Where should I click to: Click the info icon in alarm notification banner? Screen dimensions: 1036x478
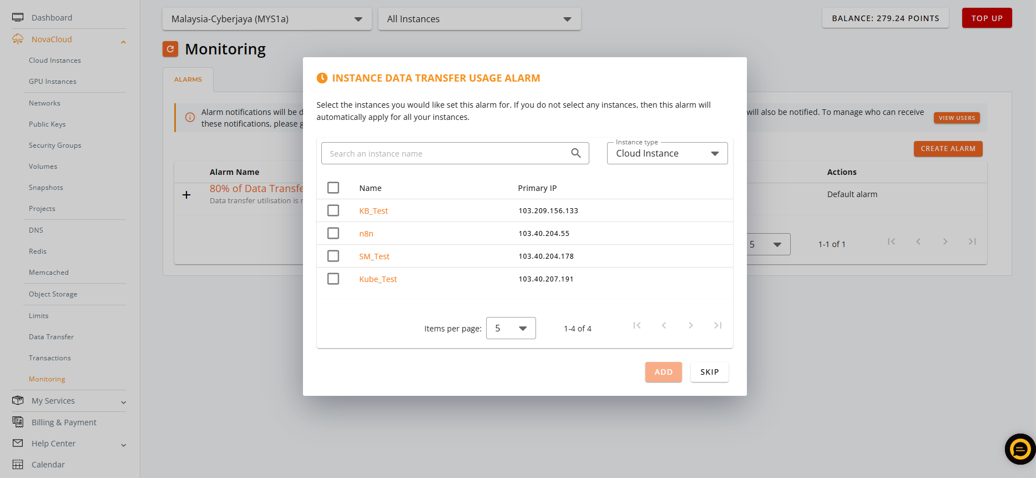[190, 117]
